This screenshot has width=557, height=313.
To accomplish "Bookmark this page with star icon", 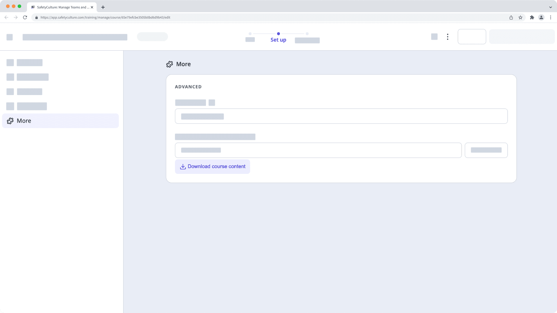I will pos(520,17).
